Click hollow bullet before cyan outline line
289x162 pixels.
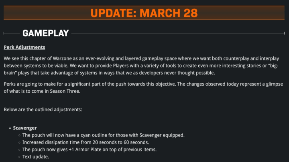(19, 135)
